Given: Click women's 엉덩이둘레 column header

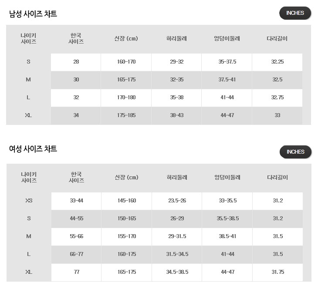Looking at the screenshot, I should point(227,178).
